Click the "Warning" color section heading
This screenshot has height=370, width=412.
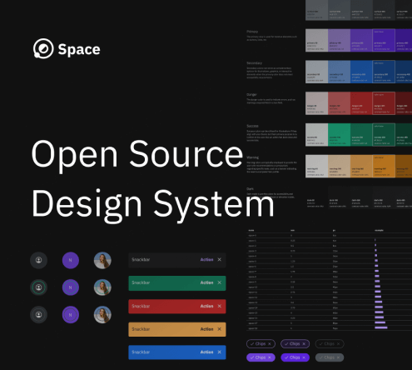pyautogui.click(x=252, y=157)
